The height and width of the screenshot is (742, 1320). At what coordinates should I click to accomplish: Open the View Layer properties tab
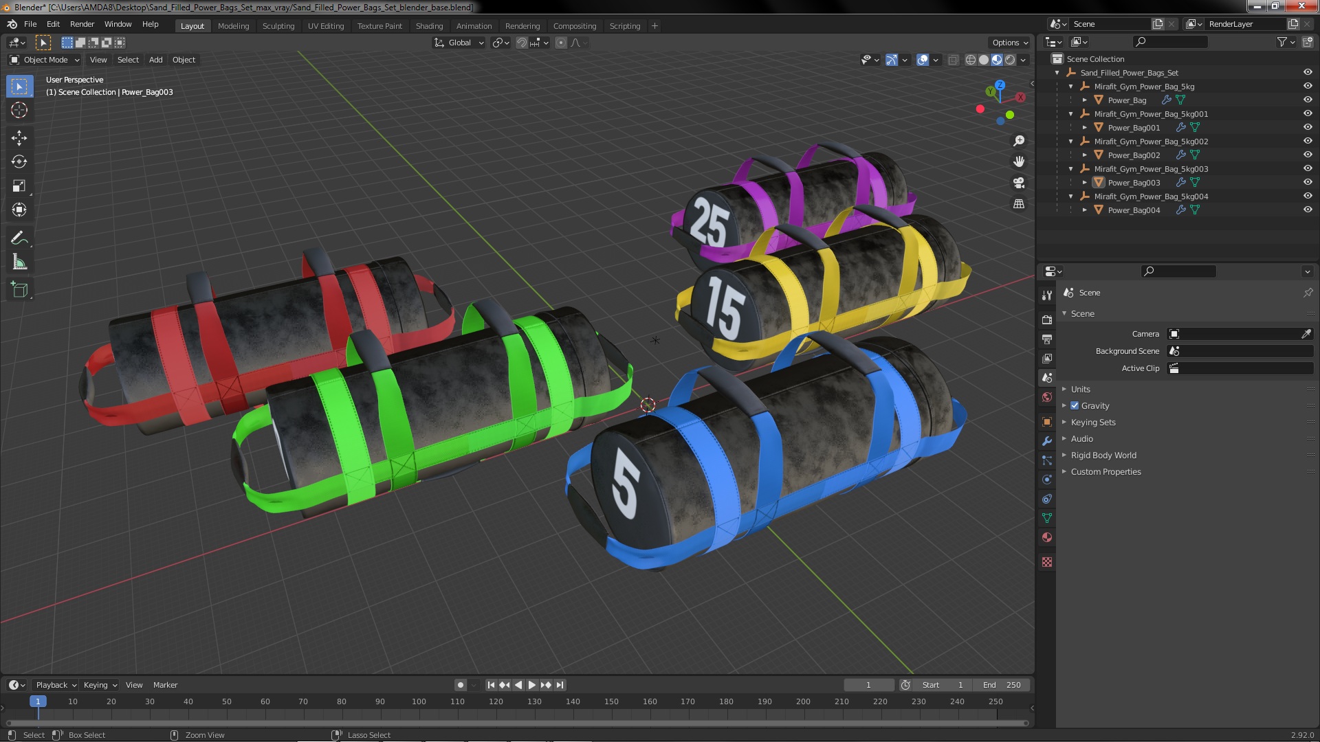click(1047, 359)
